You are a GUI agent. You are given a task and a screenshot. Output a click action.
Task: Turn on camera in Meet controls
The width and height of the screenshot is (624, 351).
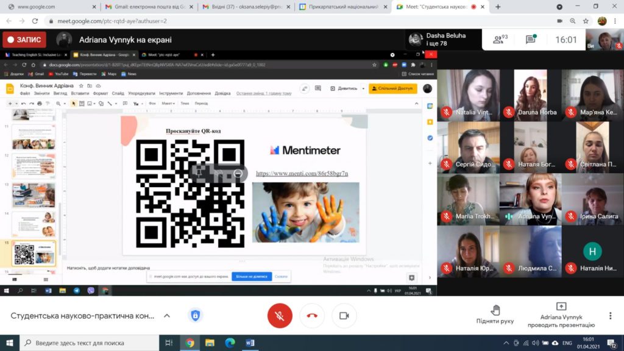click(344, 316)
